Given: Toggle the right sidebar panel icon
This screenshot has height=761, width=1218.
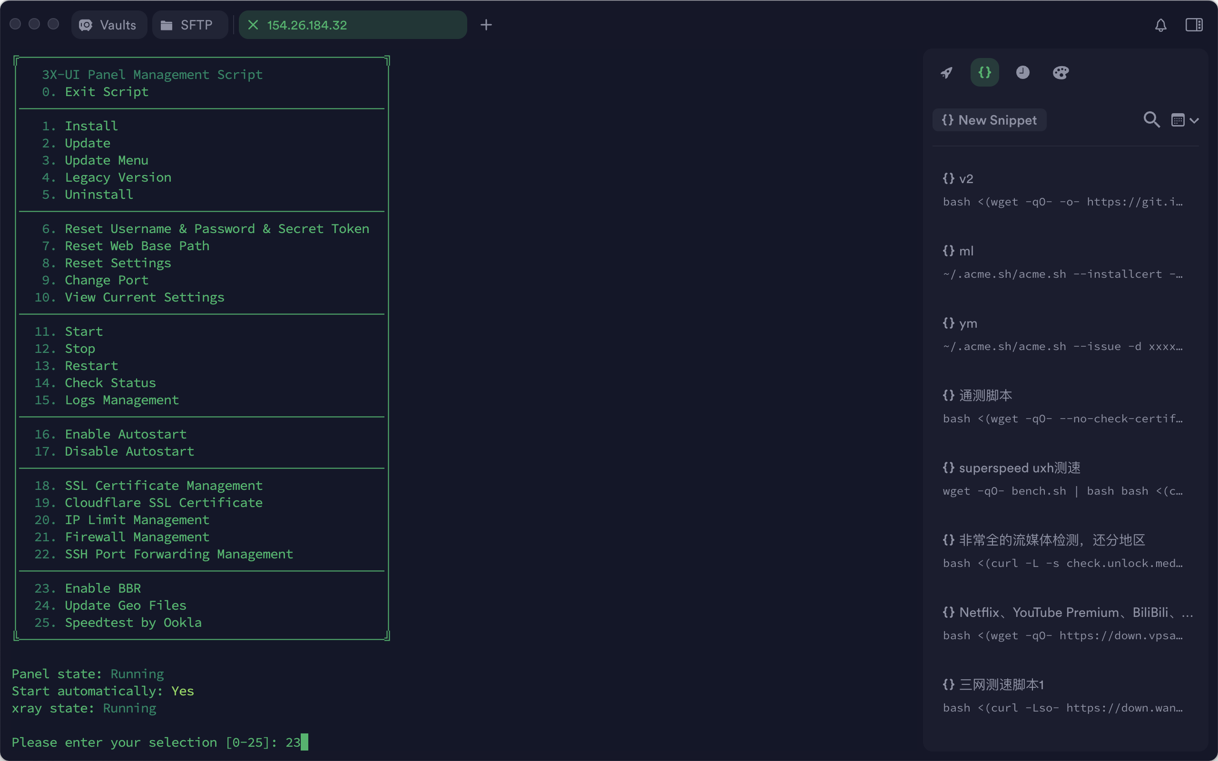Looking at the screenshot, I should [x=1194, y=25].
